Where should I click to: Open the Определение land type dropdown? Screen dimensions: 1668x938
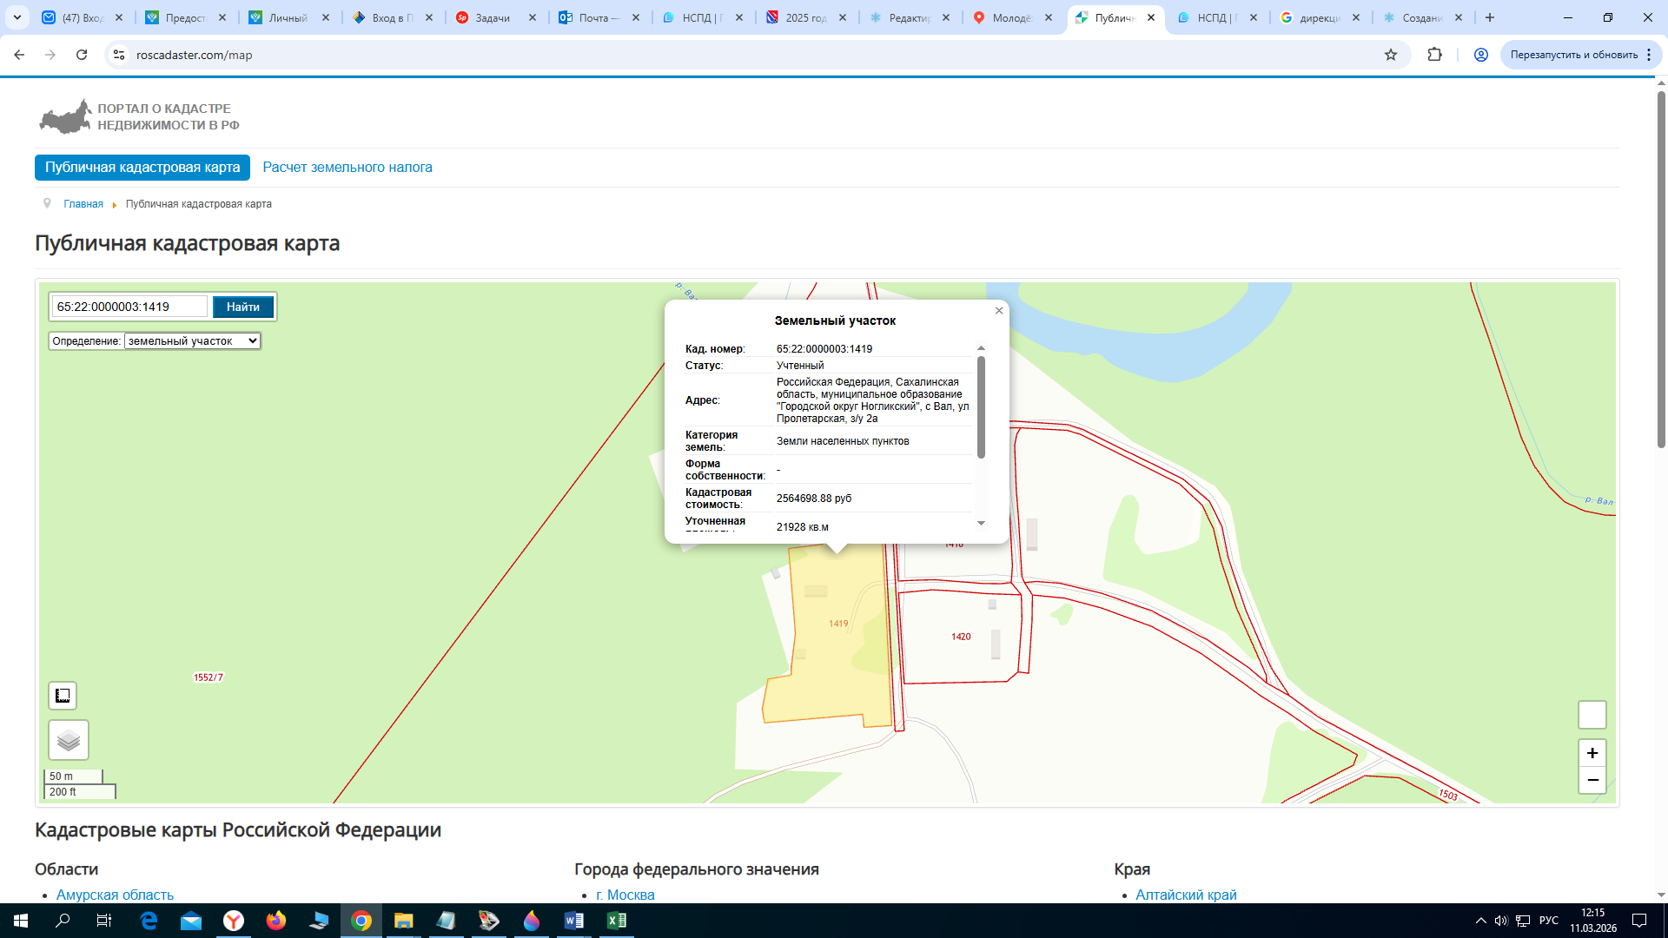[192, 341]
